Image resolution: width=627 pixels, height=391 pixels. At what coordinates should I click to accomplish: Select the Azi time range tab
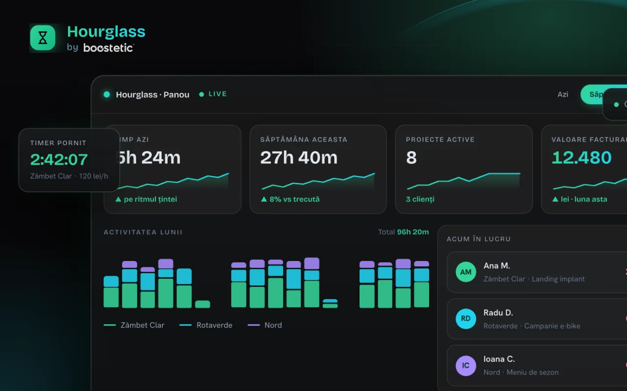[x=563, y=94]
